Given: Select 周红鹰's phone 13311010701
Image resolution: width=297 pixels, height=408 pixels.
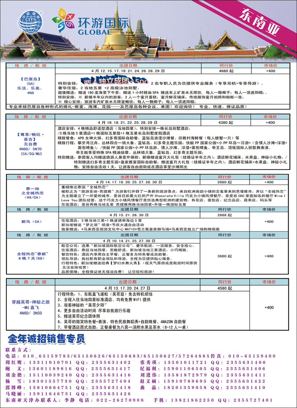Looking at the screenshot, I should [x=51, y=362].
